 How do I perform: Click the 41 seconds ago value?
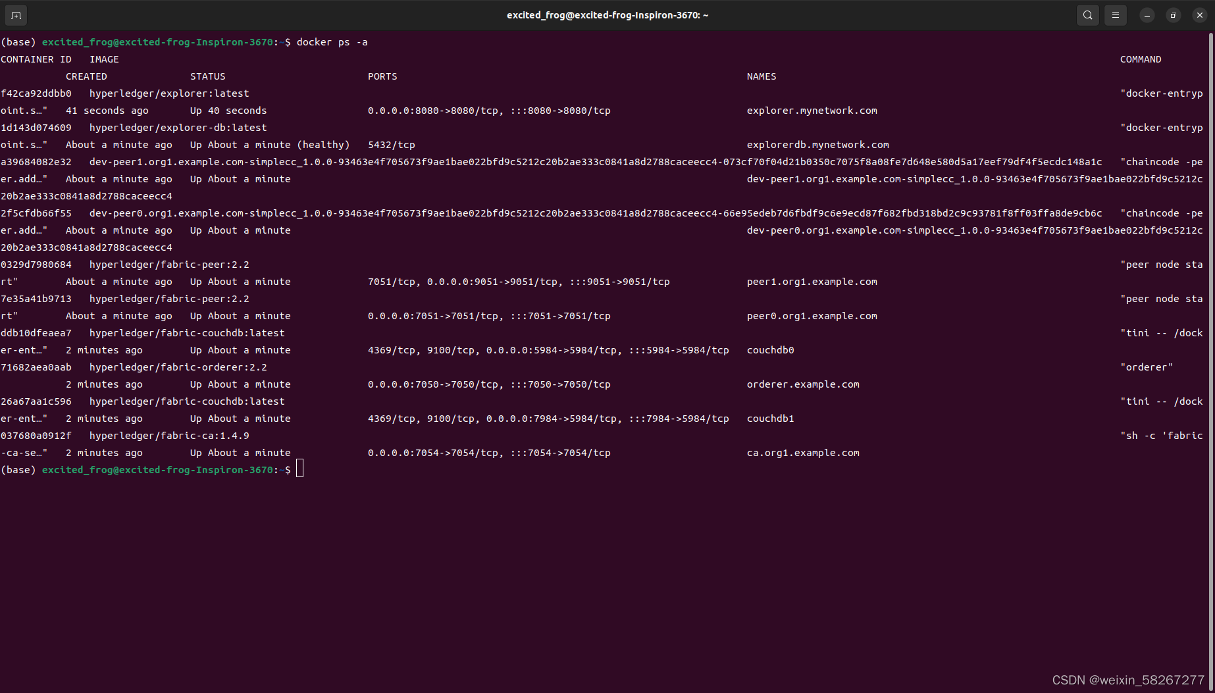[x=107, y=111]
